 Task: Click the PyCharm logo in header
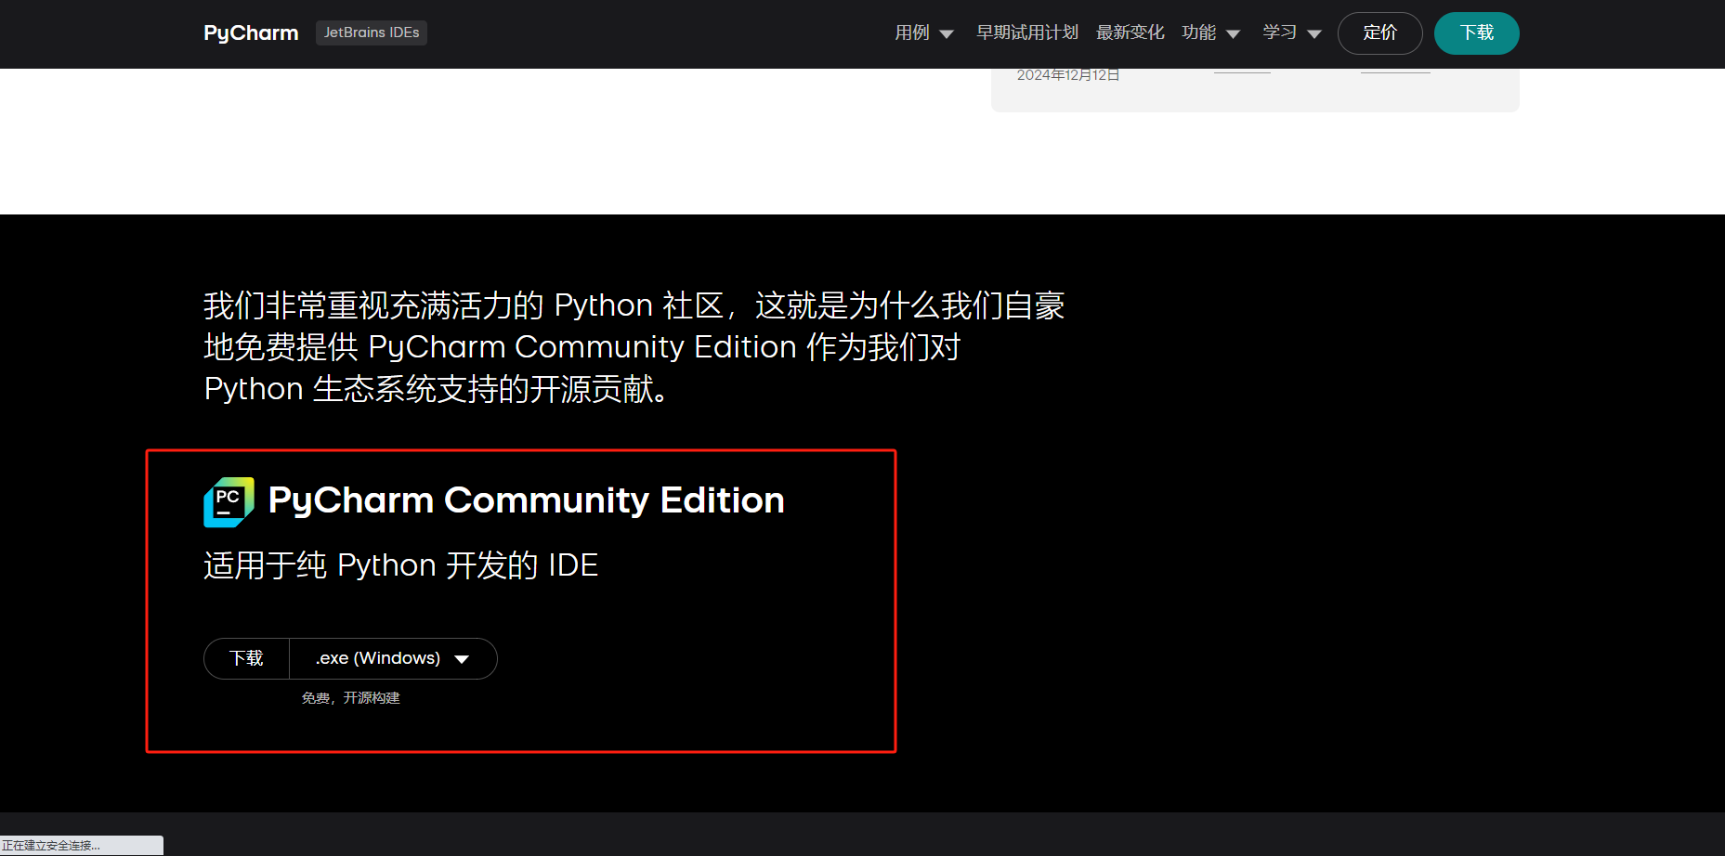(x=251, y=33)
